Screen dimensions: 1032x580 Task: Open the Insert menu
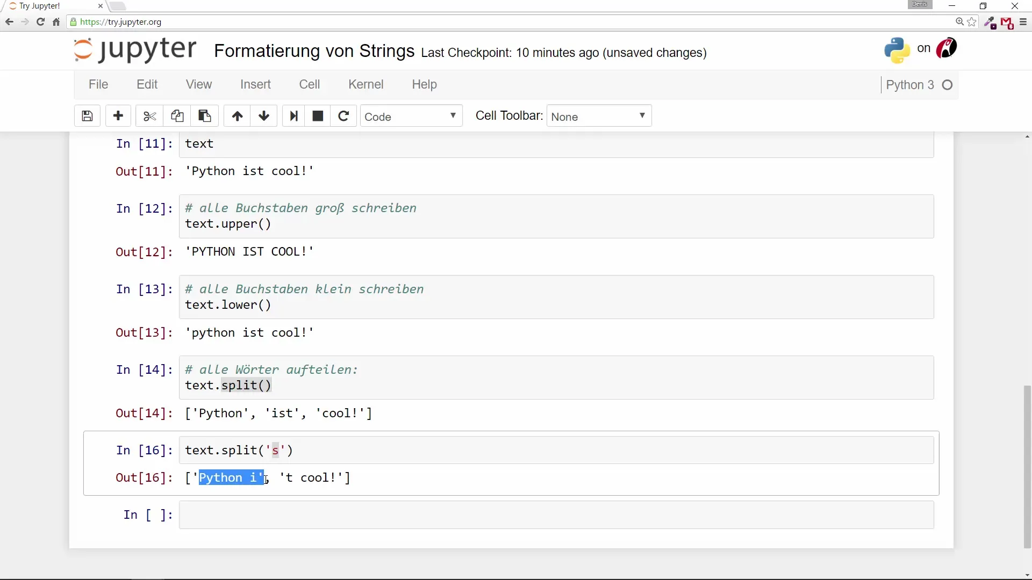255,84
